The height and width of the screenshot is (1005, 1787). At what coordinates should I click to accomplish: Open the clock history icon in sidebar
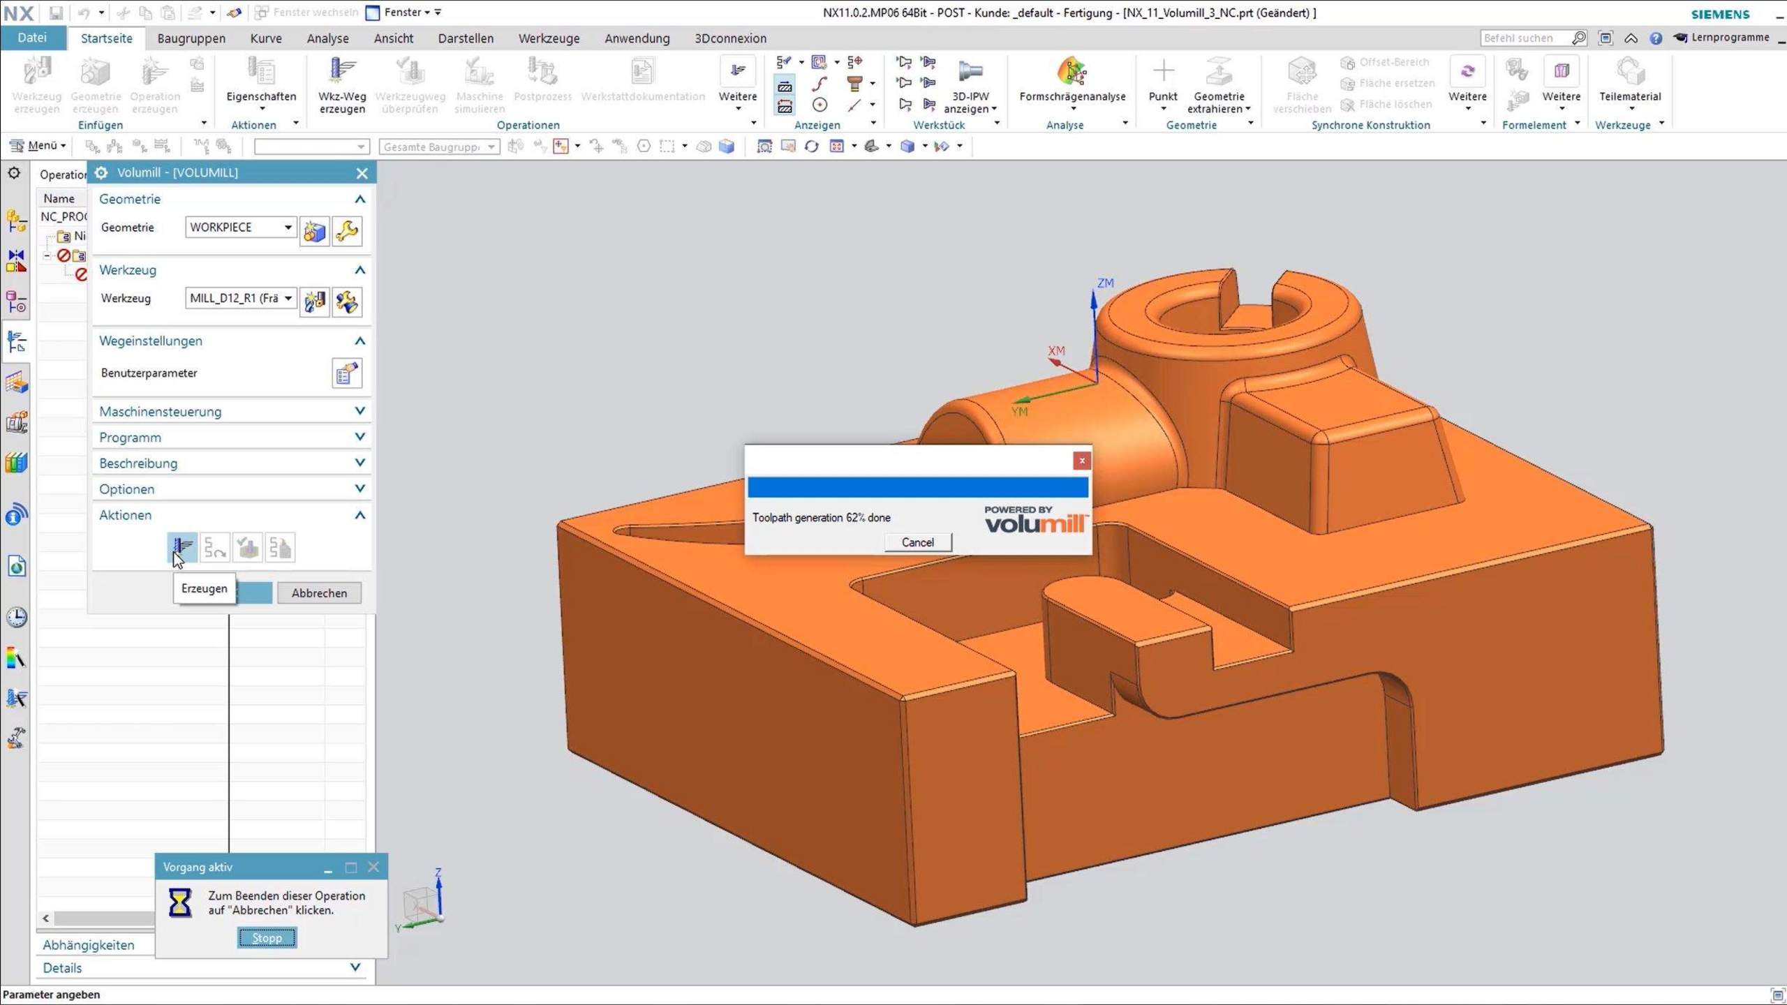click(x=17, y=617)
